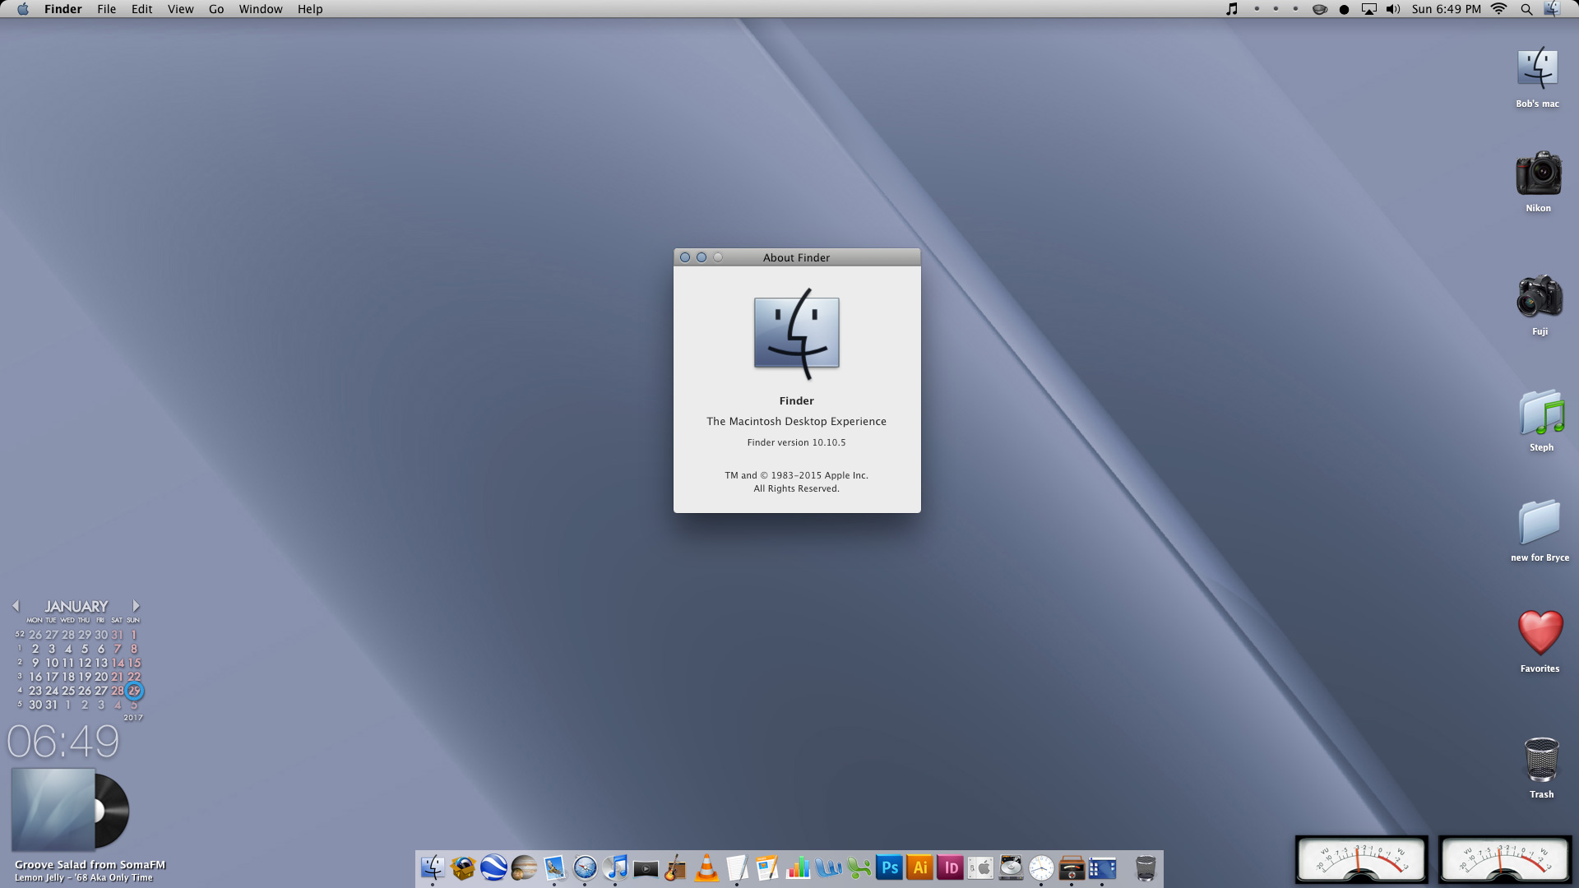The height and width of the screenshot is (888, 1579).
Task: Open Photoshop from the Dock
Action: 889,867
